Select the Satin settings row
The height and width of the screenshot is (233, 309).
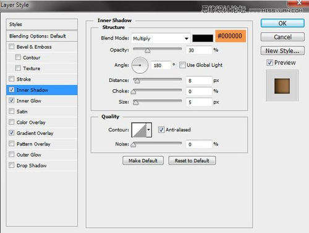click(x=42, y=112)
